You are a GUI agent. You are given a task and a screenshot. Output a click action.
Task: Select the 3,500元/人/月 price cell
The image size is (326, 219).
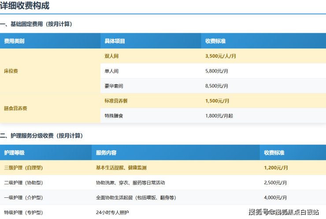click(221, 56)
